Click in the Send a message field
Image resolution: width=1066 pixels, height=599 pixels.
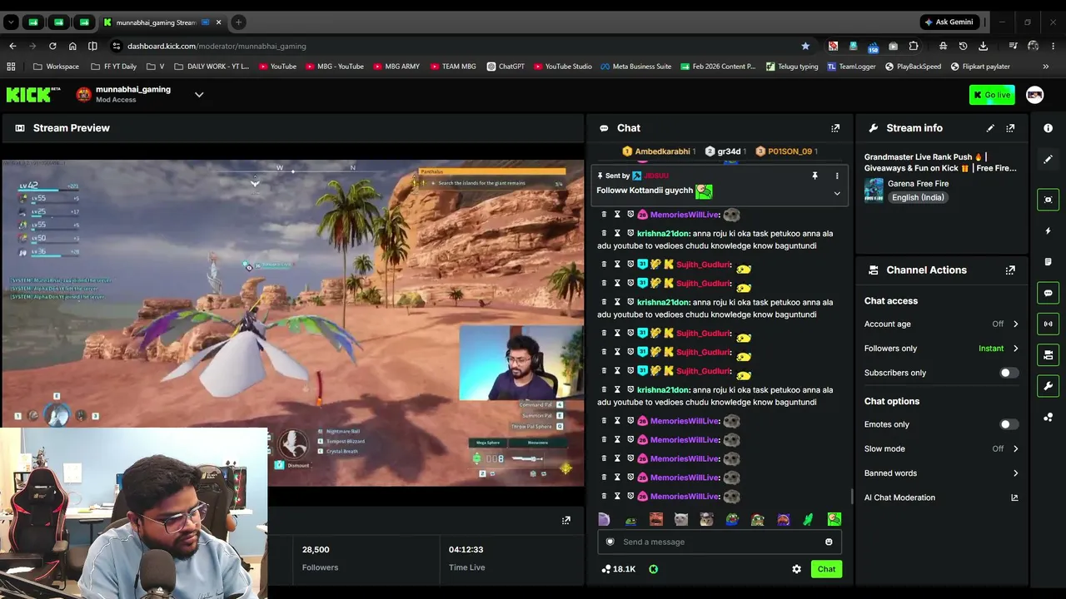click(719, 542)
